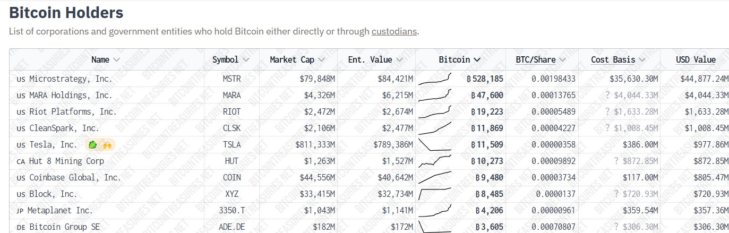Sort table by the Name column
The width and height of the screenshot is (729, 233).
pos(105,59)
